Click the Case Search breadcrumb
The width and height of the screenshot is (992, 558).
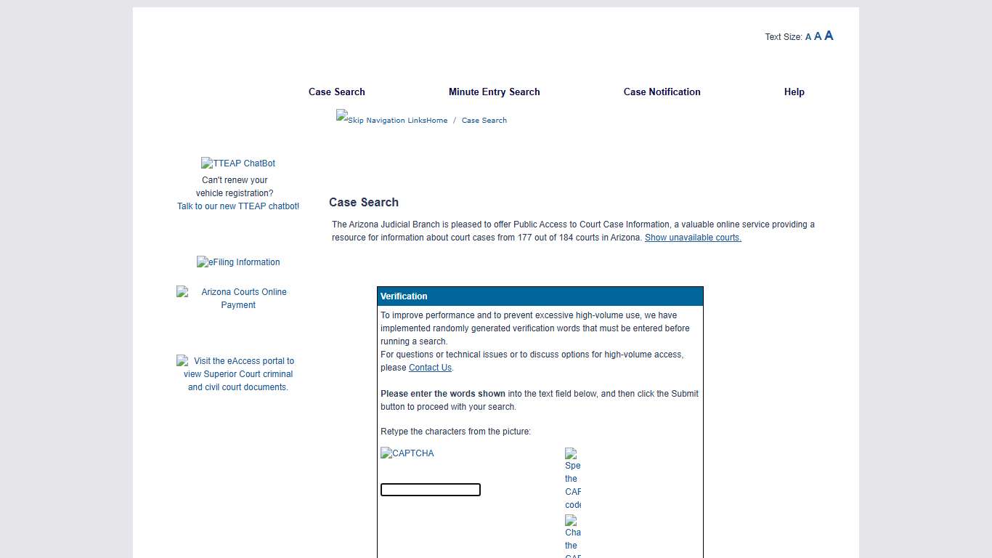click(484, 120)
